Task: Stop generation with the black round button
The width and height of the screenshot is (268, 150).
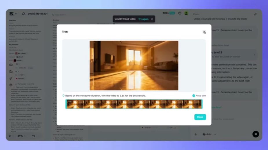Action: pyautogui.click(x=256, y=134)
